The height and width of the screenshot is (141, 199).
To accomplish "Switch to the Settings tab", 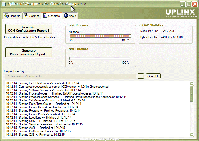I will coord(32,16).
